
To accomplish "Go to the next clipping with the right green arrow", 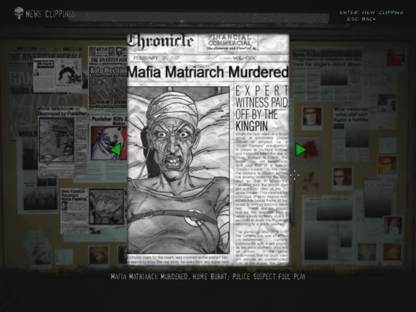I will [x=301, y=149].
